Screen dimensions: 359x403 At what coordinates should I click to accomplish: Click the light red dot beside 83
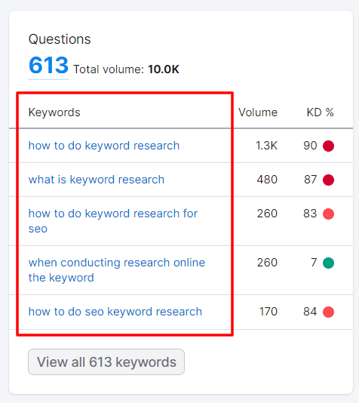coord(328,214)
